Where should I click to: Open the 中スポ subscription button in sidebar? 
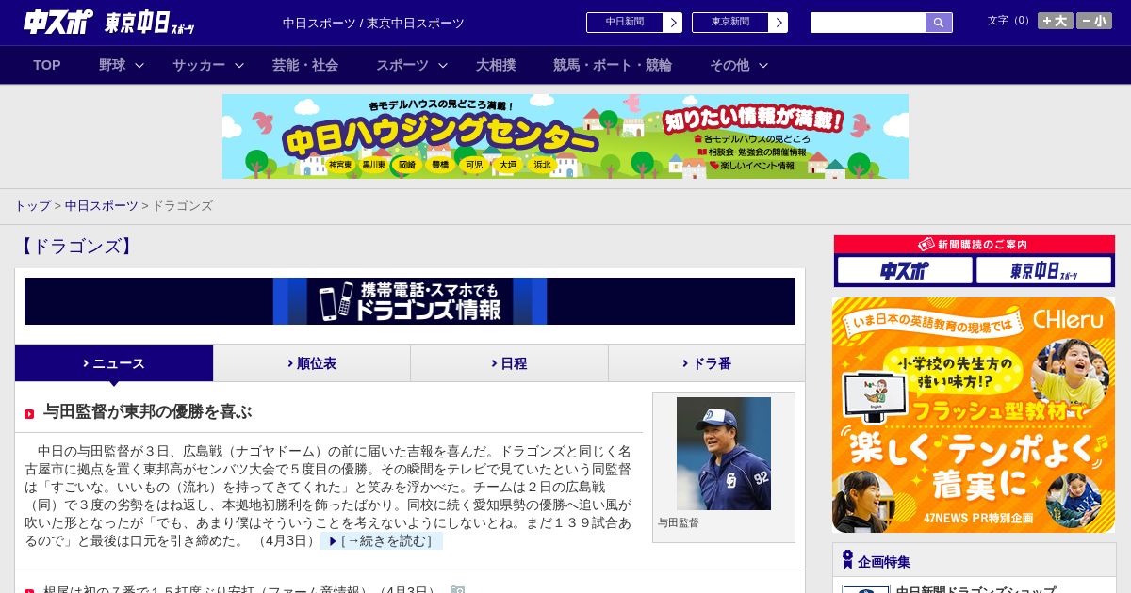click(905, 271)
